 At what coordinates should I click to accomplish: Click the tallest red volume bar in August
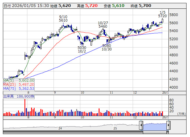pyautogui.click(x=25, y=107)
